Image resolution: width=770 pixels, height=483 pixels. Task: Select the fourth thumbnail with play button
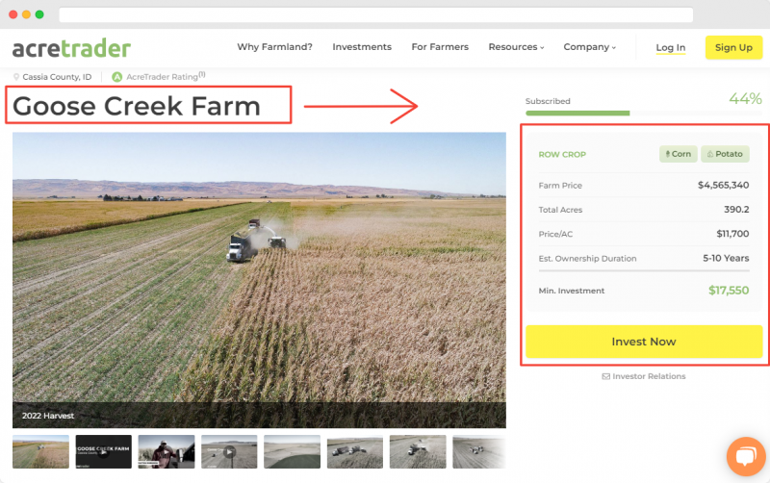click(229, 451)
